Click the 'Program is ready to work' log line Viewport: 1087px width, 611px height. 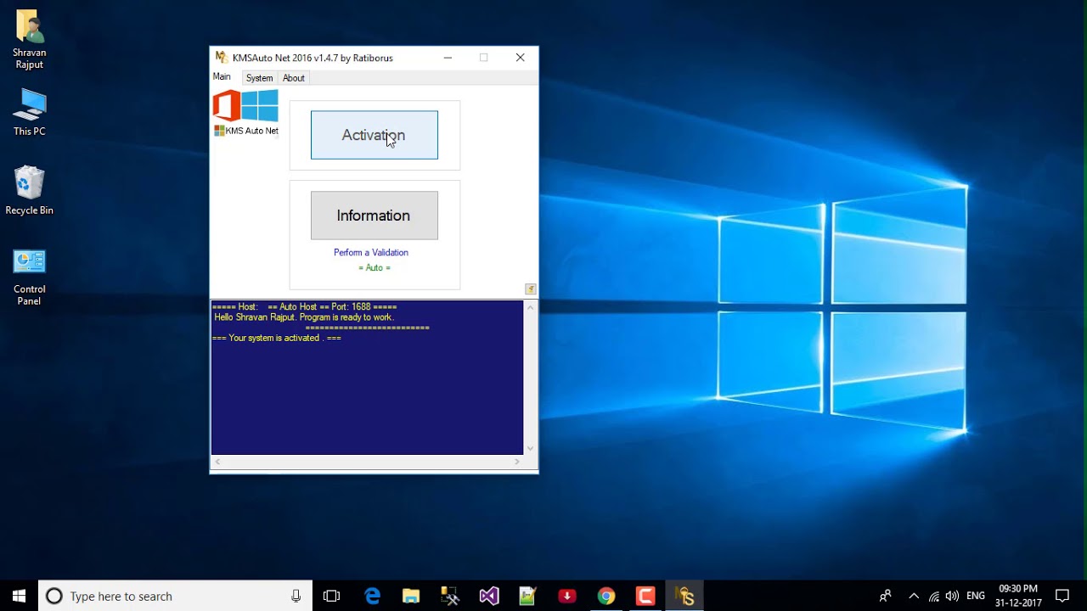coord(304,317)
